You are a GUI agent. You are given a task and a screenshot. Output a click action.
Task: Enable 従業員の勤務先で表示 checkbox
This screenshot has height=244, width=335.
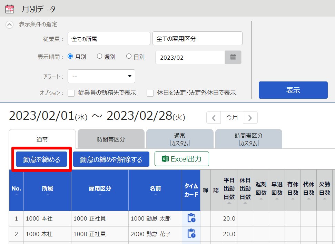coord(71,93)
